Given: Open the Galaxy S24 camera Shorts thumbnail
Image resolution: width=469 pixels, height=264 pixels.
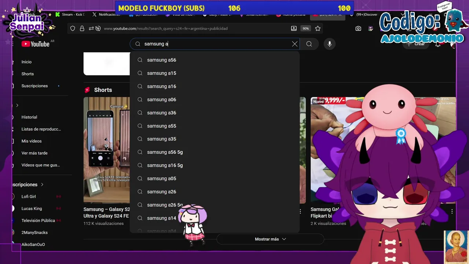Looking at the screenshot, I should pyautogui.click(x=107, y=150).
